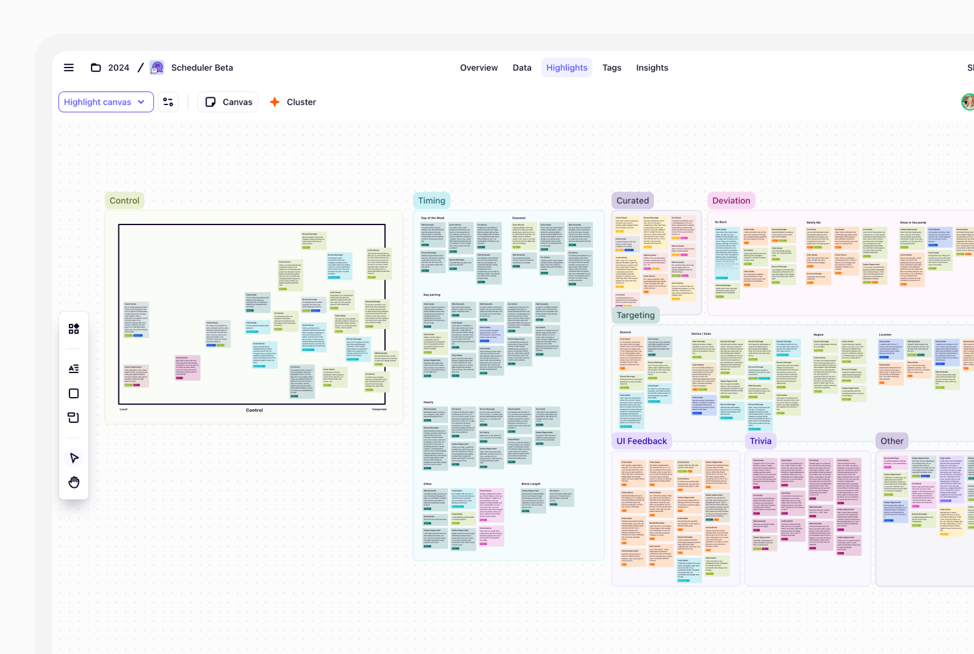Click the Day of the Week heading
Viewport: 974px width, 654px height.
click(x=432, y=218)
